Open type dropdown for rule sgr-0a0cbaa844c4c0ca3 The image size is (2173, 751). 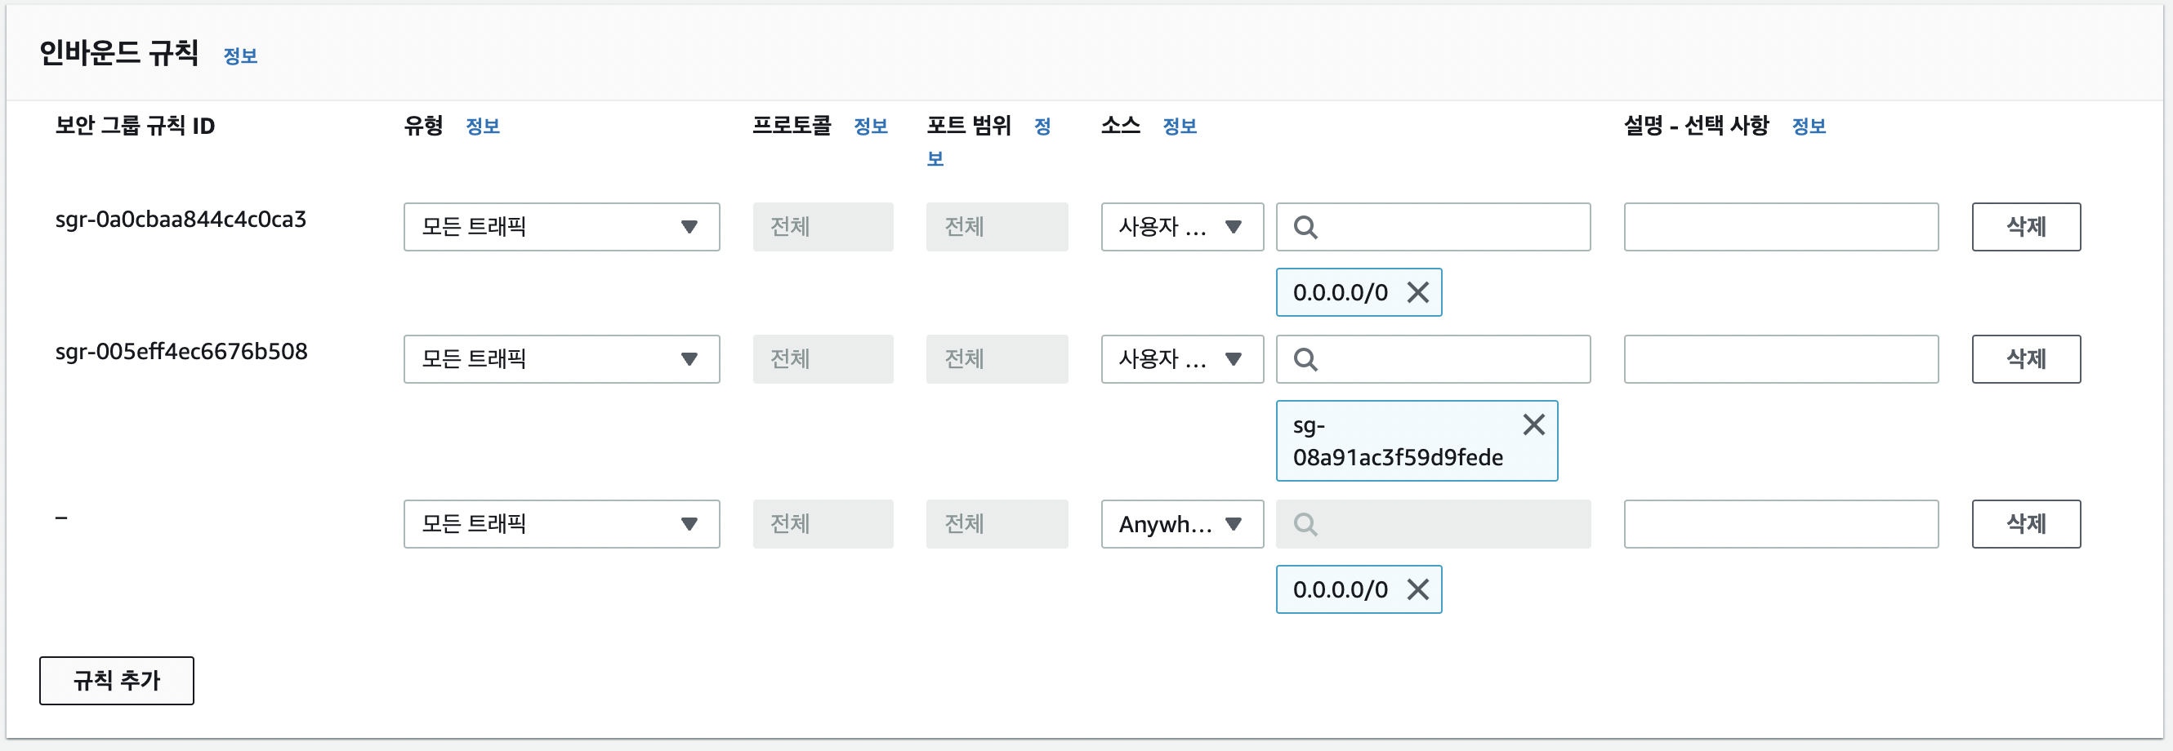click(x=562, y=227)
